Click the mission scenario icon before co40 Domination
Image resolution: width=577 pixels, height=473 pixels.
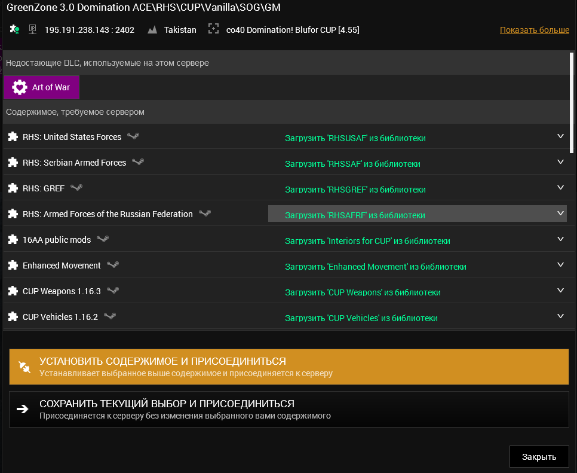[213, 29]
